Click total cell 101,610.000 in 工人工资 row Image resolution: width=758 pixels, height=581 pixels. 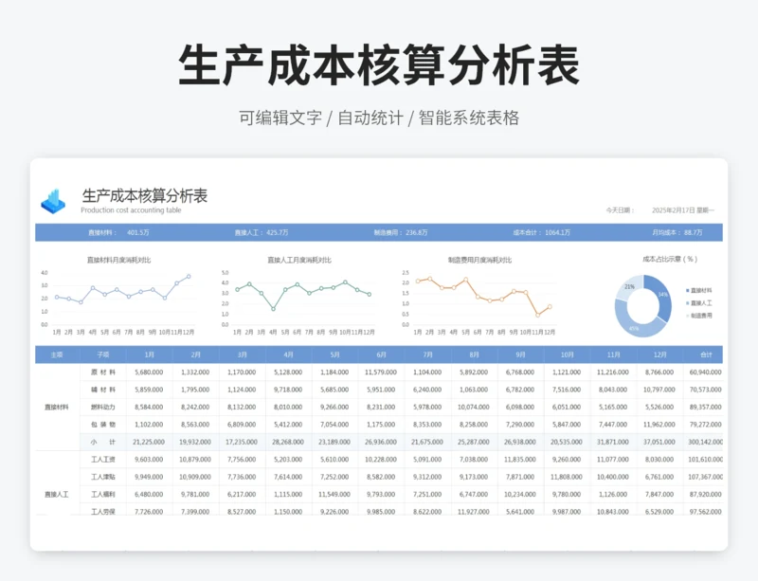(x=705, y=459)
